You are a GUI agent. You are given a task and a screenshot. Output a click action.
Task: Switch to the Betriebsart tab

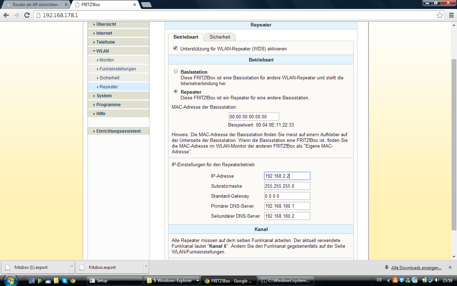click(x=186, y=37)
